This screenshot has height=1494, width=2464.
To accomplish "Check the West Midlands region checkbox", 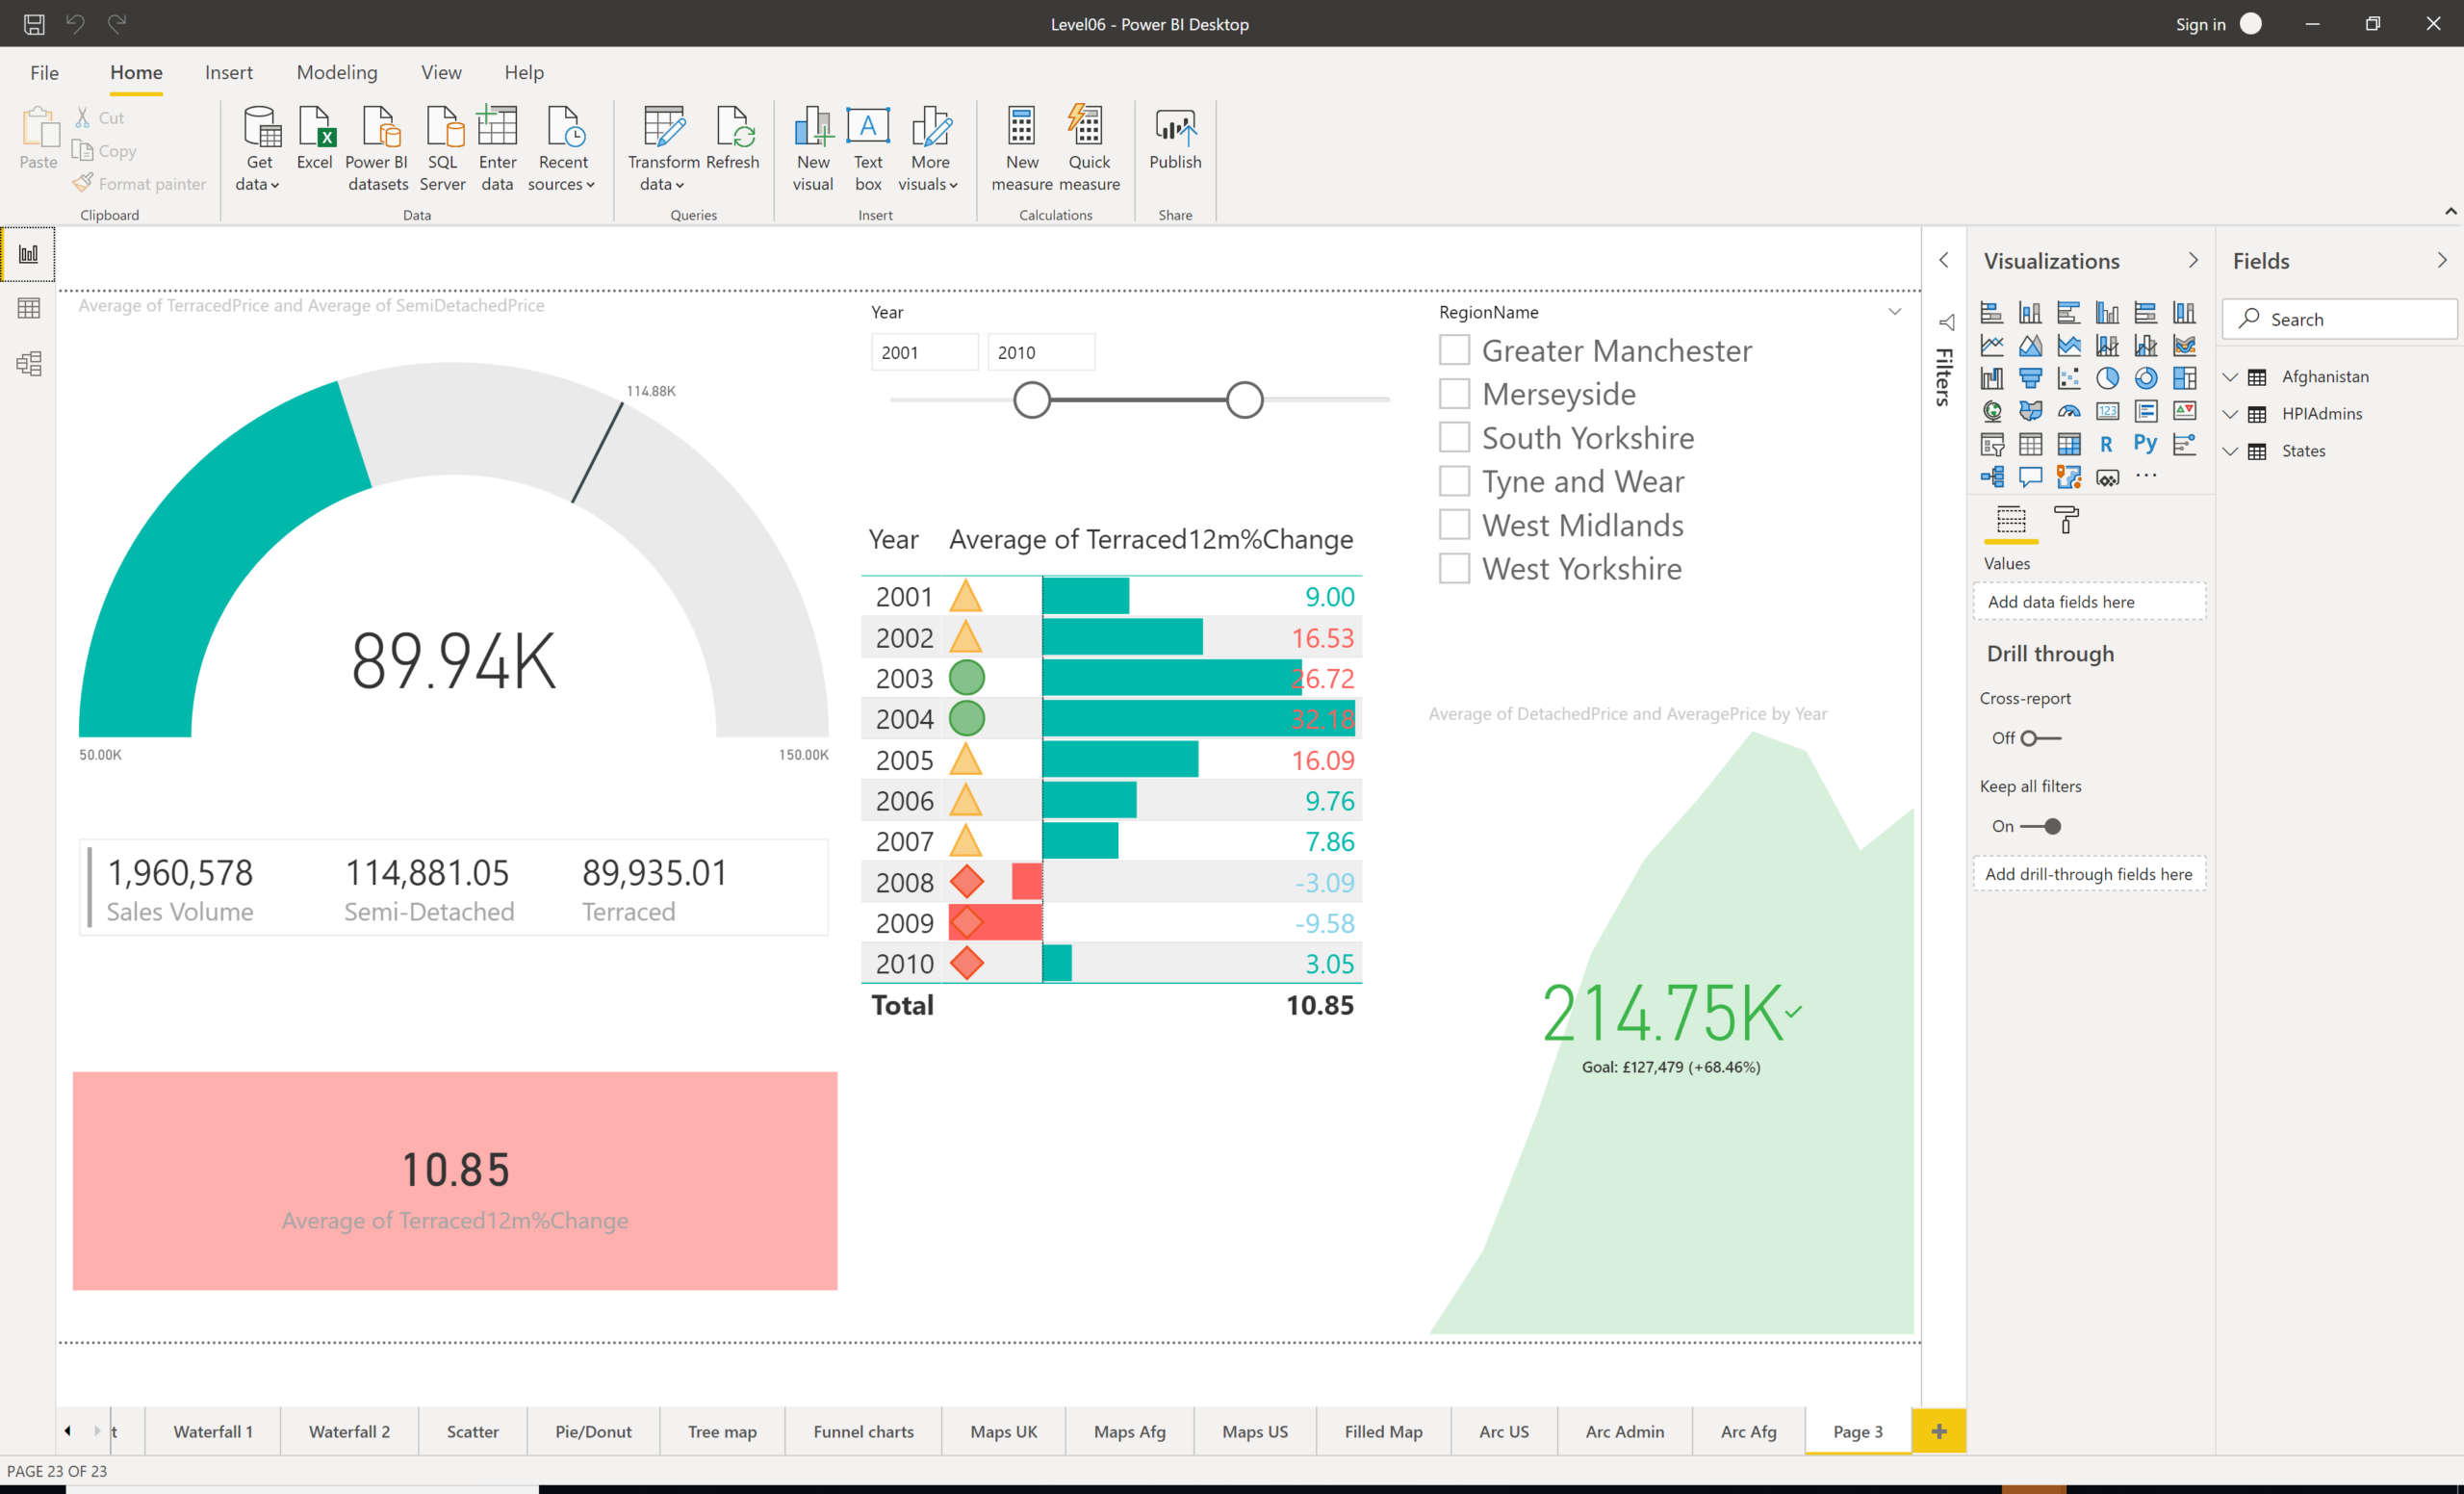I will pos(1454,525).
